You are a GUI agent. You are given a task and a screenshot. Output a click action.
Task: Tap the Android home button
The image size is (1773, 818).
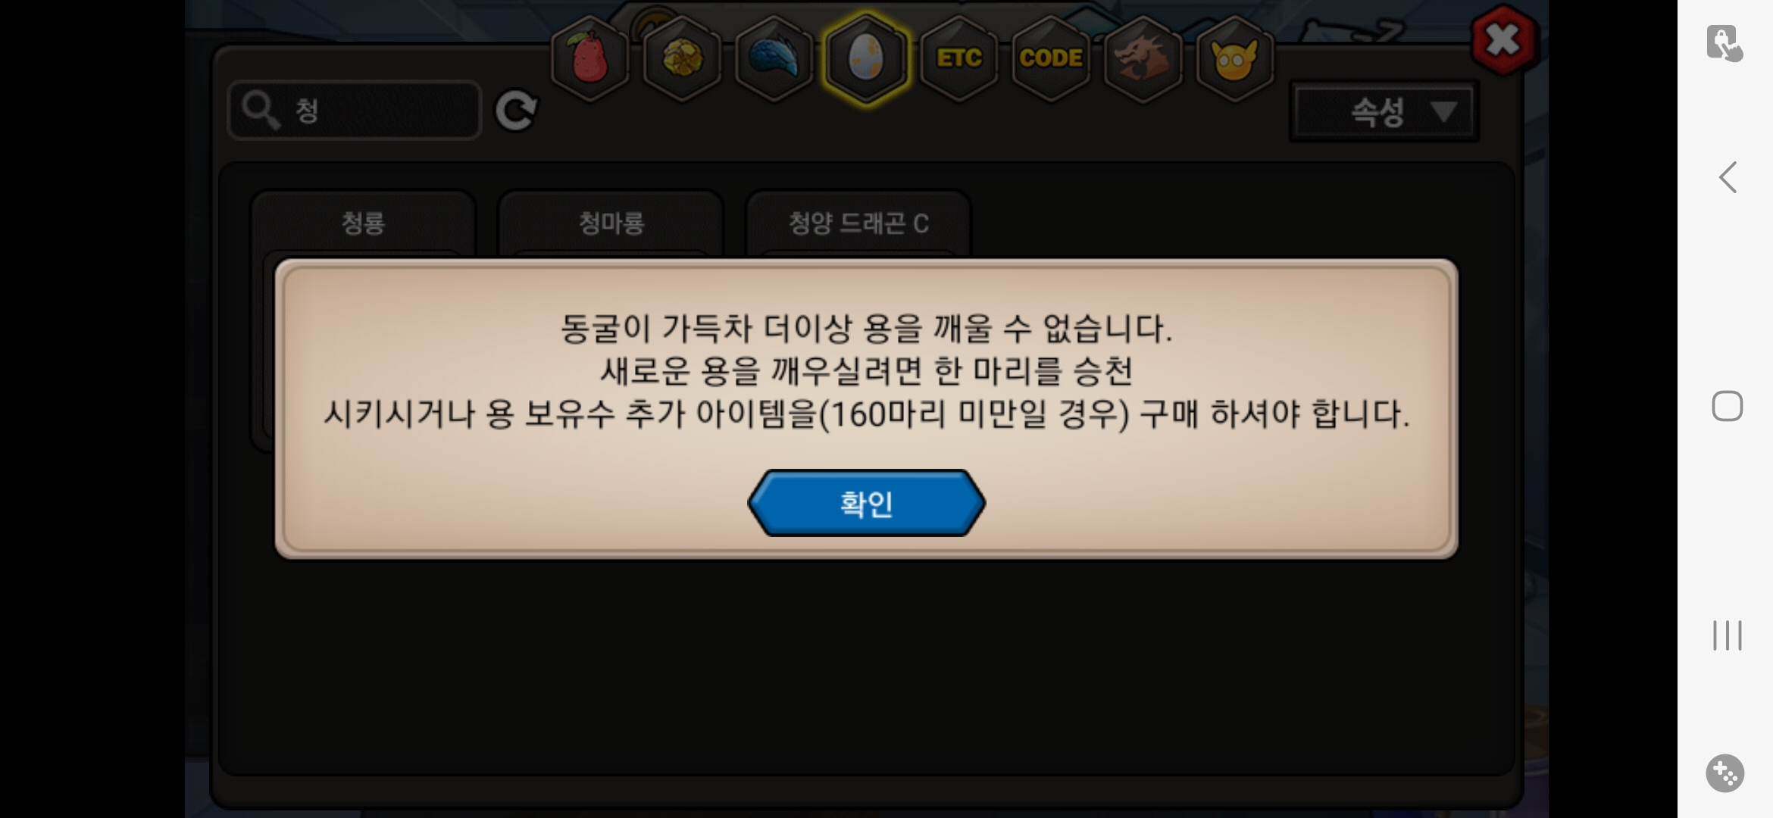pyautogui.click(x=1727, y=406)
